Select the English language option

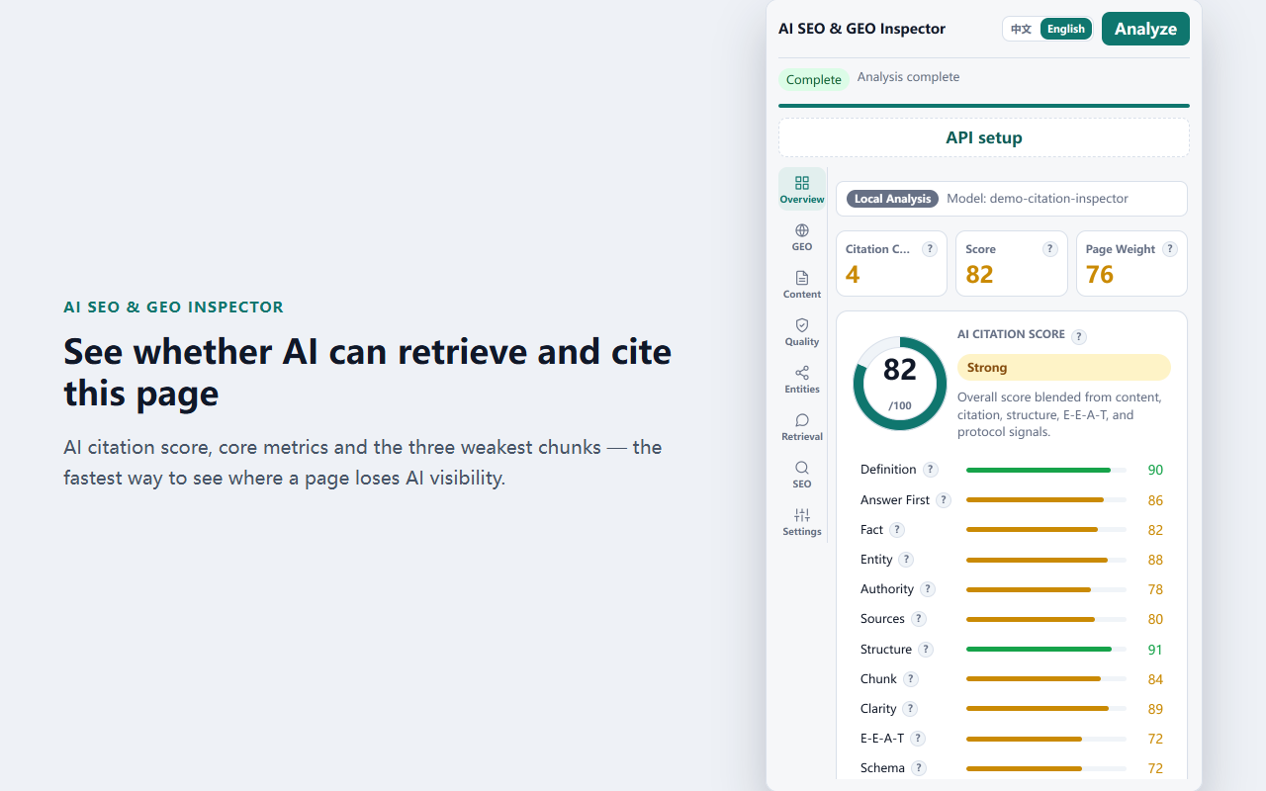point(1066,29)
